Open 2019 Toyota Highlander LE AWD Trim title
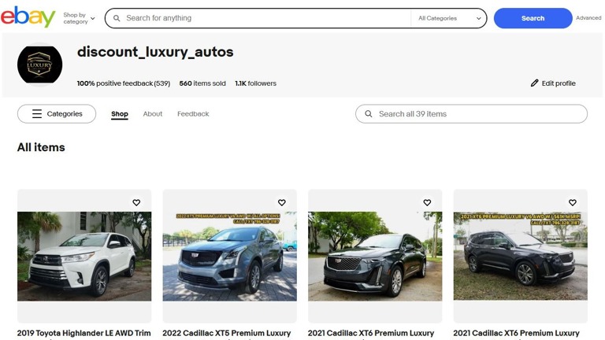The image size is (605, 340). [84, 333]
